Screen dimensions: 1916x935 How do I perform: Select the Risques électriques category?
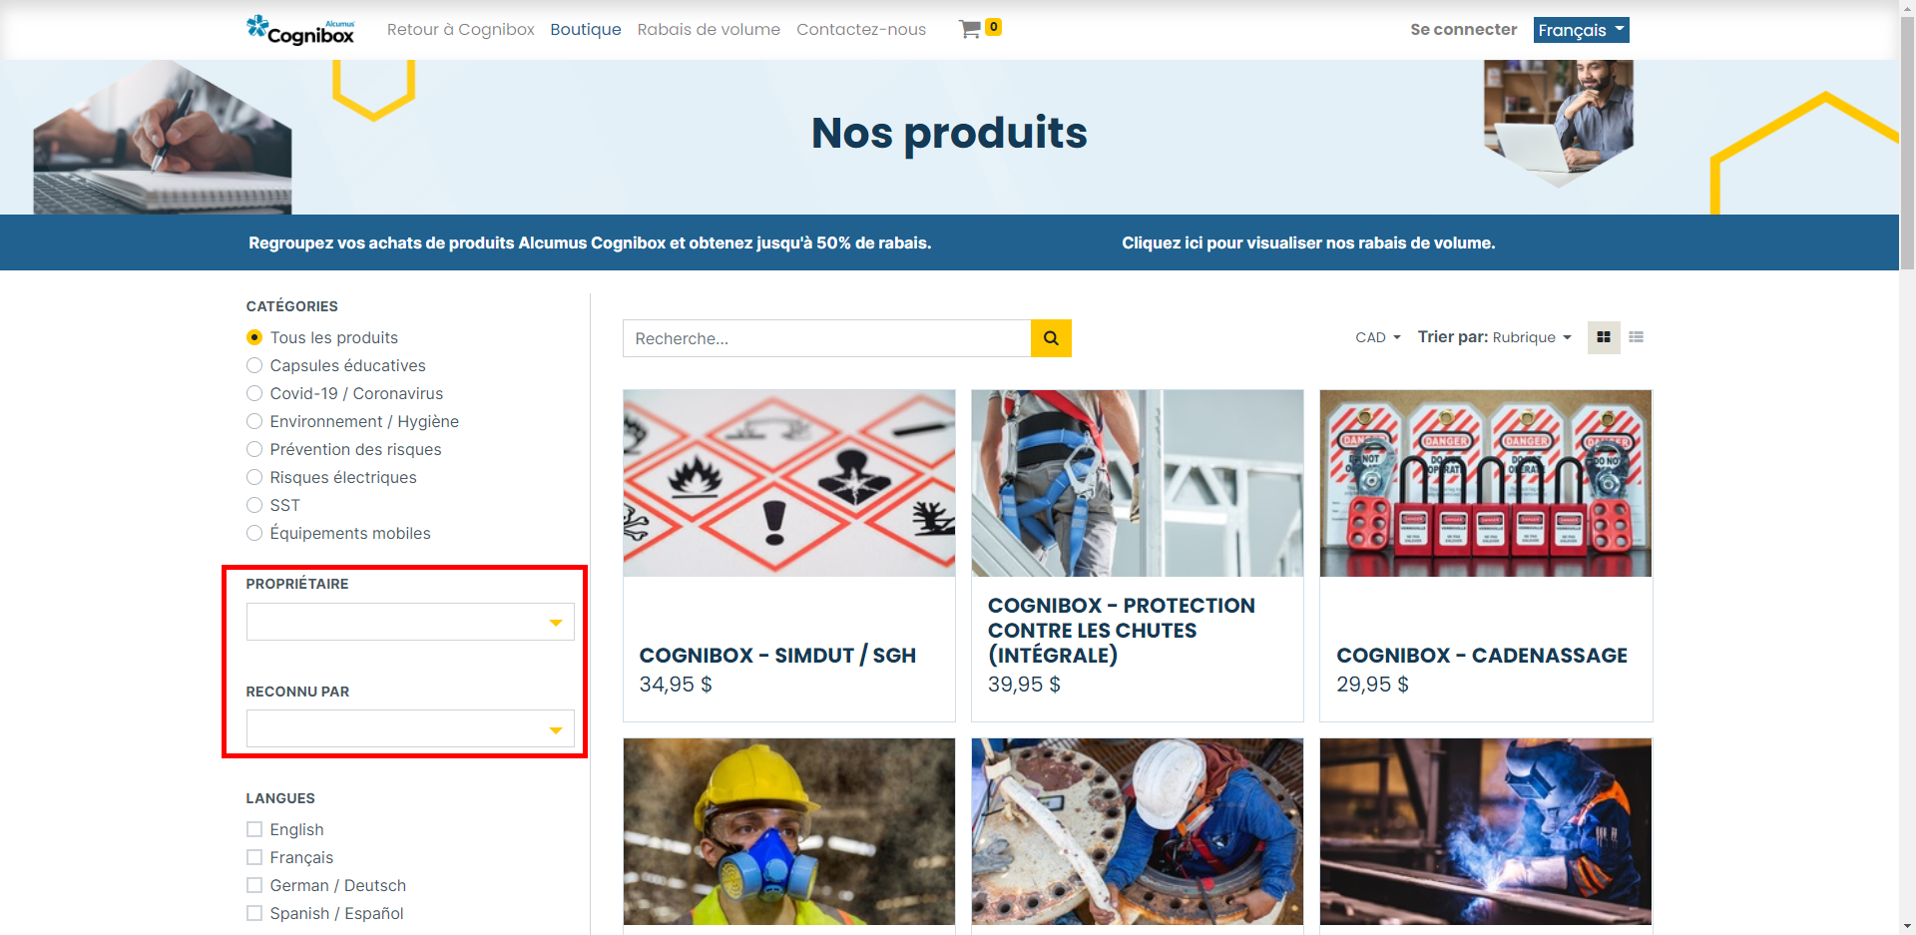[254, 477]
